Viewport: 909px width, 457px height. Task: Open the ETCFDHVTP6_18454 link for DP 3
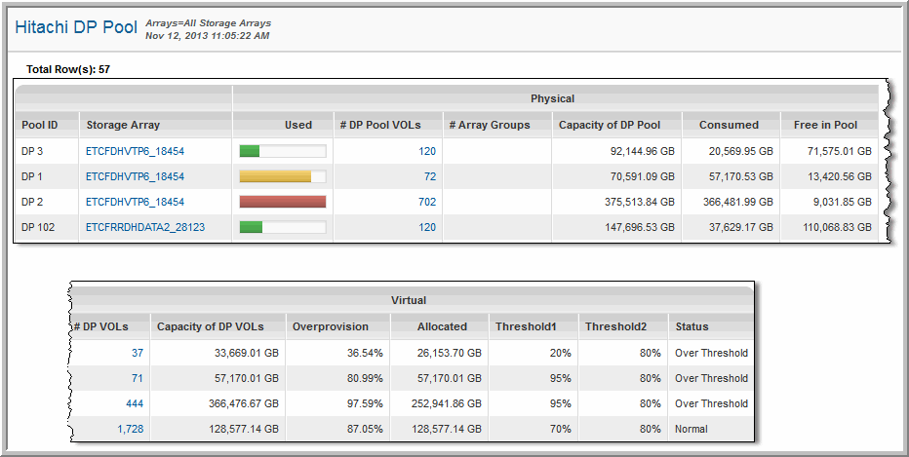(x=135, y=151)
